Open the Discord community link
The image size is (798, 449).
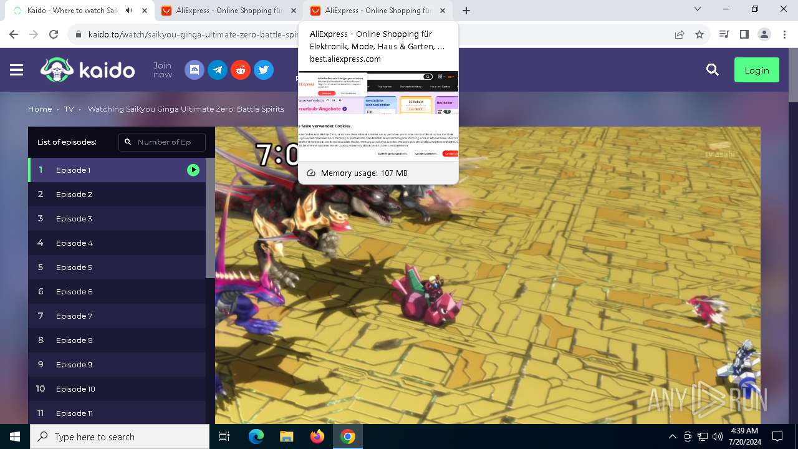click(195, 70)
